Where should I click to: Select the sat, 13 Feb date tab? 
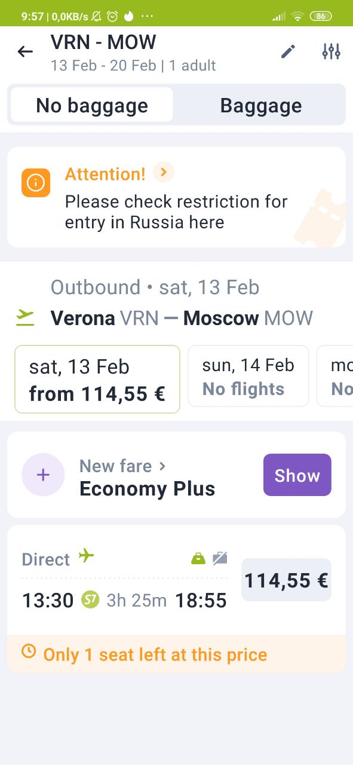click(97, 380)
